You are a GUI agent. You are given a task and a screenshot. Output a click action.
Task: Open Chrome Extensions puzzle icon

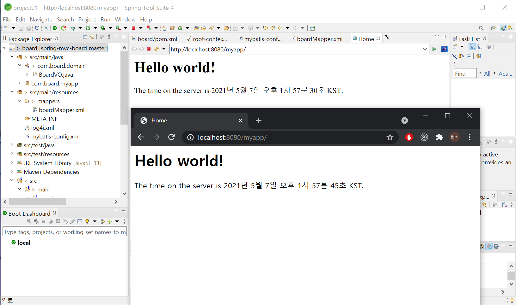point(439,137)
